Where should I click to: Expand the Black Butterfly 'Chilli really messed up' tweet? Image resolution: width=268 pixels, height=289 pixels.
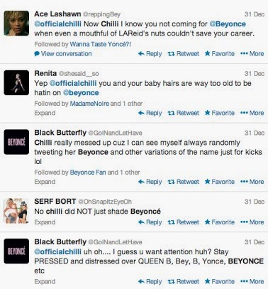coord(45,182)
